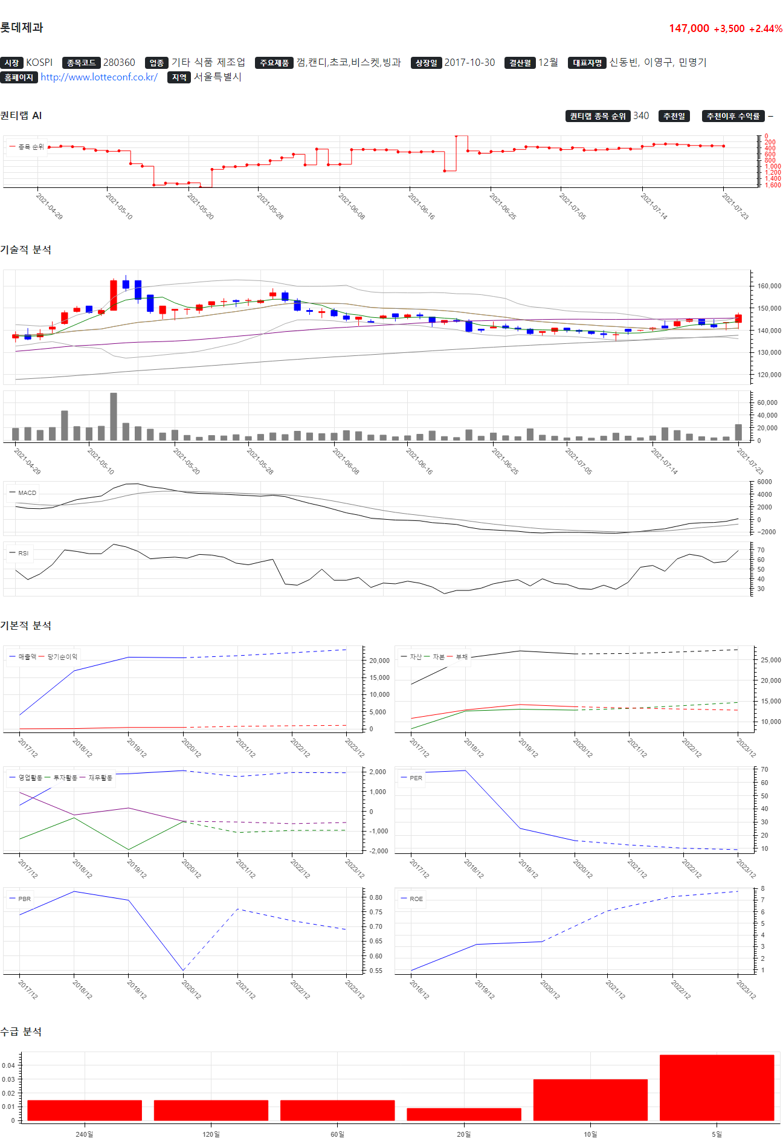Image resolution: width=783 pixels, height=1144 pixels.
Task: Click the red bar above 60일
Action: pyautogui.click(x=338, y=1111)
